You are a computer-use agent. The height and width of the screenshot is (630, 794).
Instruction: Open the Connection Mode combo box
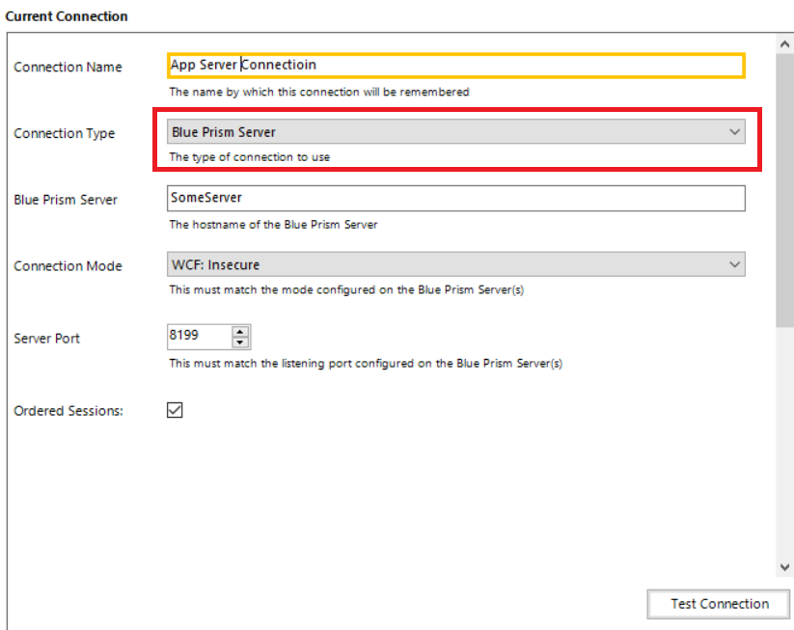(x=444, y=264)
